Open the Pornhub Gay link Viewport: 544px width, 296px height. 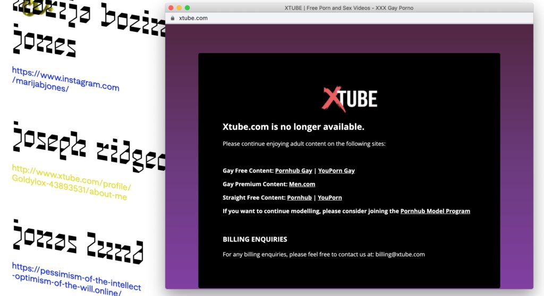pos(293,170)
